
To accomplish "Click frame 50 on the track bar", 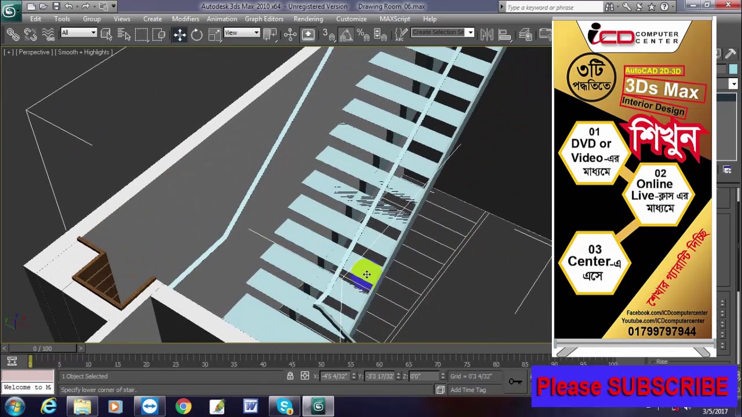I will click(x=321, y=364).
